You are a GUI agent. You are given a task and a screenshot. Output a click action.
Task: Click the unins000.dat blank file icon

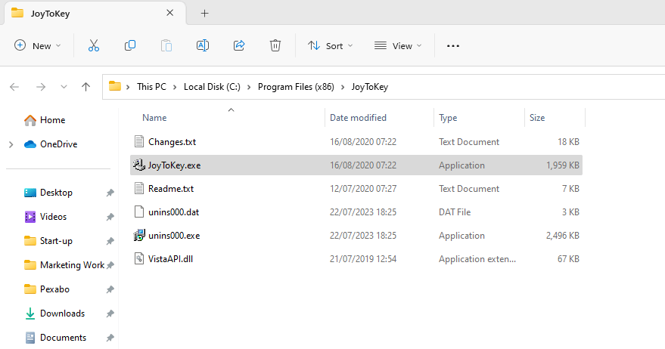[139, 212]
